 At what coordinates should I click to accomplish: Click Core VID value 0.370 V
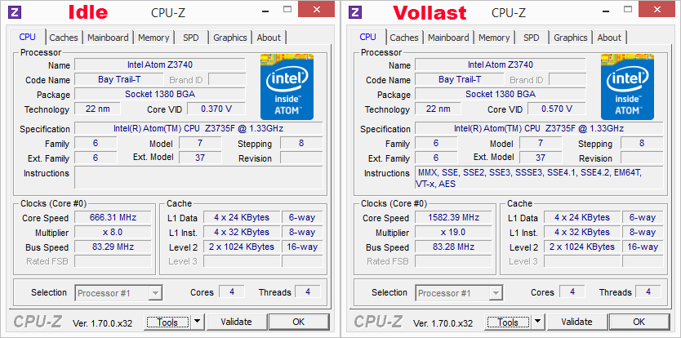click(216, 109)
